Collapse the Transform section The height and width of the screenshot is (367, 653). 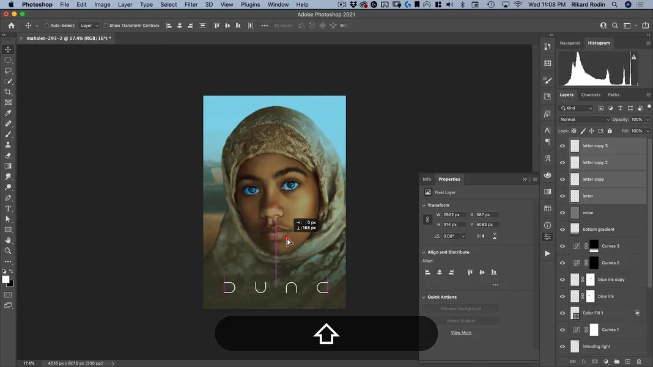pos(424,205)
